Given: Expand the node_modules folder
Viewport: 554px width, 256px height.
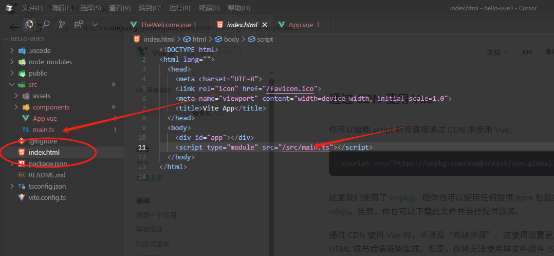Looking at the screenshot, I should pyautogui.click(x=12, y=62).
